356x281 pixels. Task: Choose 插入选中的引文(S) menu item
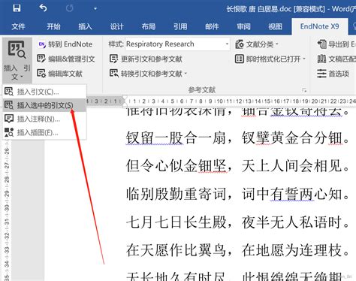click(44, 105)
